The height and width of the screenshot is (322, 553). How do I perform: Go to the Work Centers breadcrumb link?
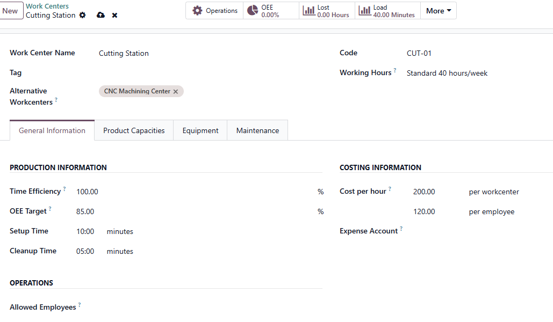(x=47, y=6)
